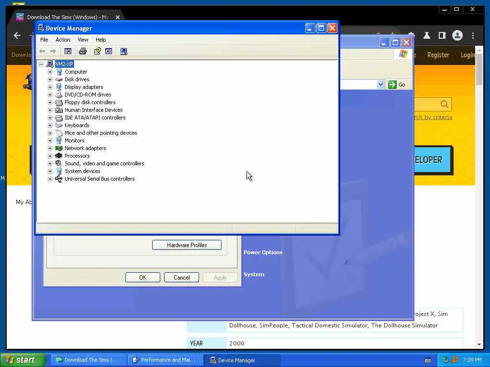Select the Keyboards tree item label
The width and height of the screenshot is (490, 367).
tap(77, 125)
